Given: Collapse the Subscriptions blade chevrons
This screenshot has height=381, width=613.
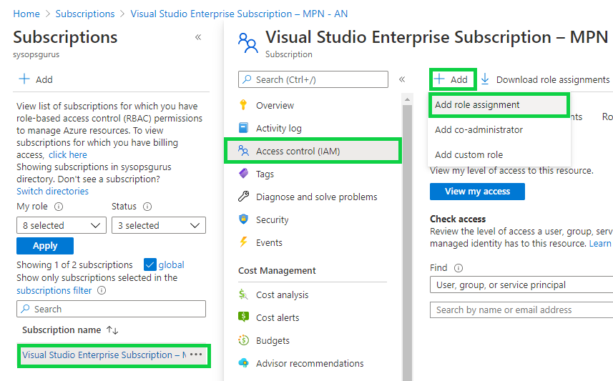Looking at the screenshot, I should coord(198,37).
